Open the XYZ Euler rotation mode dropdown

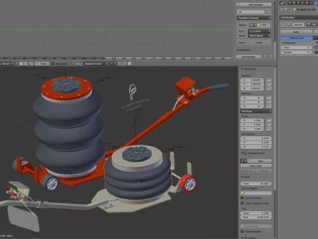[256, 111]
